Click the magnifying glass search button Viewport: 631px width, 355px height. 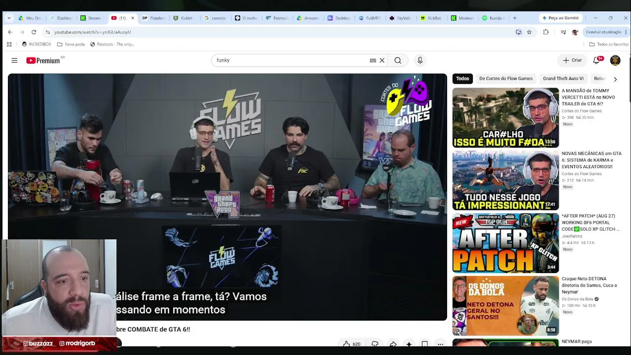tap(398, 60)
